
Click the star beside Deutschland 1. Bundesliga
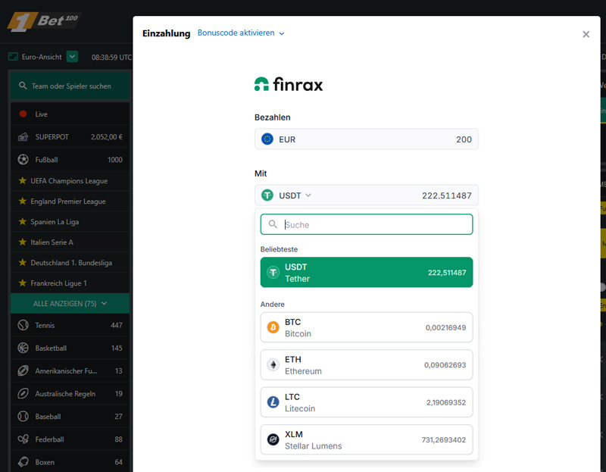tap(23, 262)
